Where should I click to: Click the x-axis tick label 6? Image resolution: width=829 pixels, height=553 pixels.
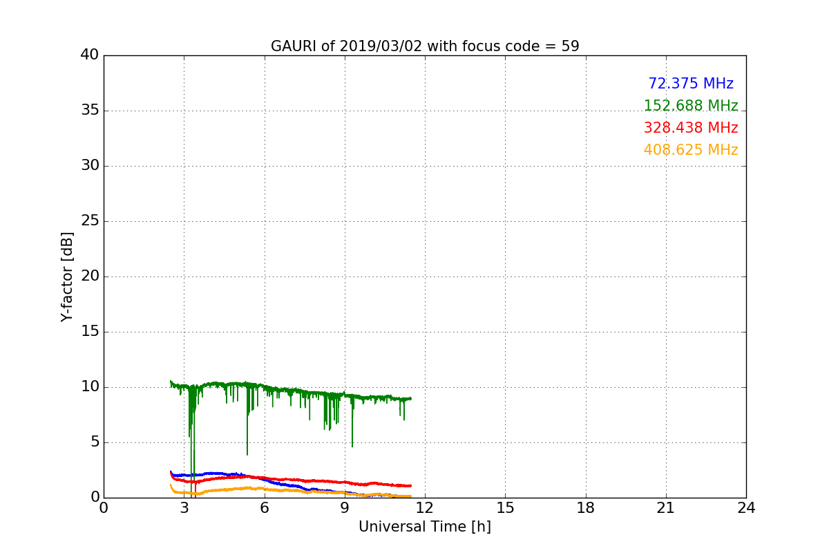pos(265,508)
